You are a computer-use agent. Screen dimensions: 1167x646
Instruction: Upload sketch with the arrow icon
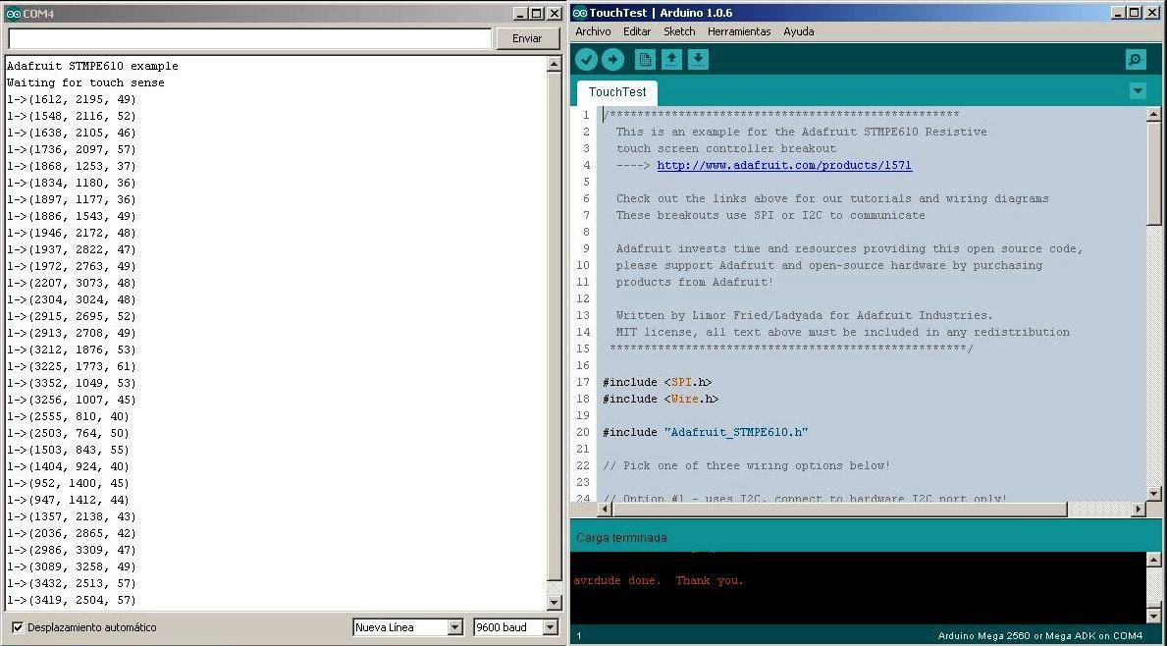point(612,60)
